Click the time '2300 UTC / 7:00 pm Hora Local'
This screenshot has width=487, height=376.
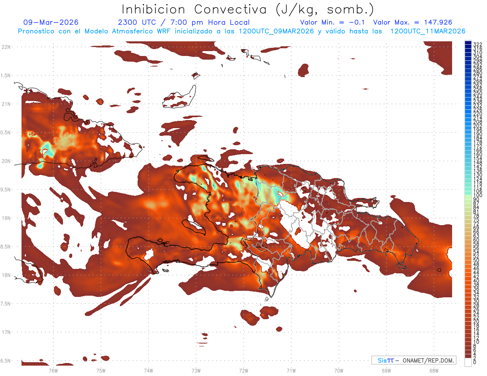click(x=183, y=22)
